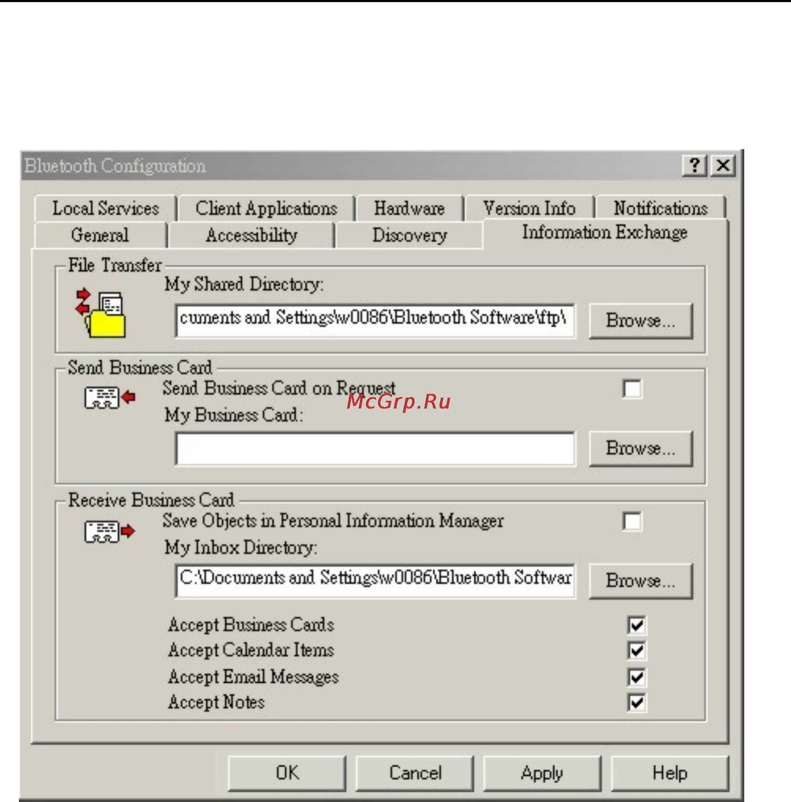This screenshot has width=791, height=802.
Task: Click the "My Business Card:" label
Action: coord(234,415)
